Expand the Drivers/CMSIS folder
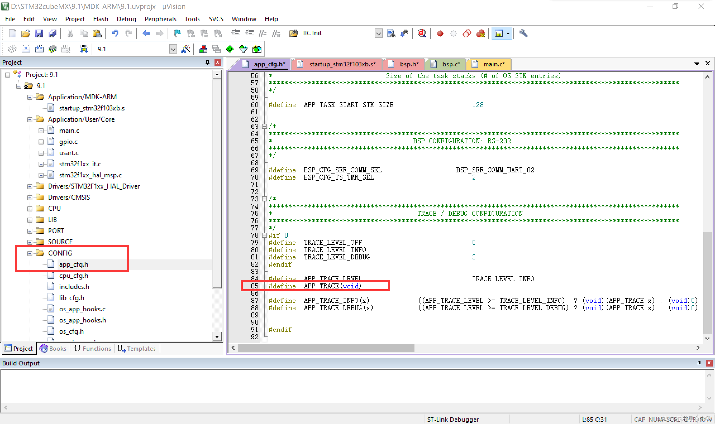Screen dimensions: 715x424 pos(30,198)
